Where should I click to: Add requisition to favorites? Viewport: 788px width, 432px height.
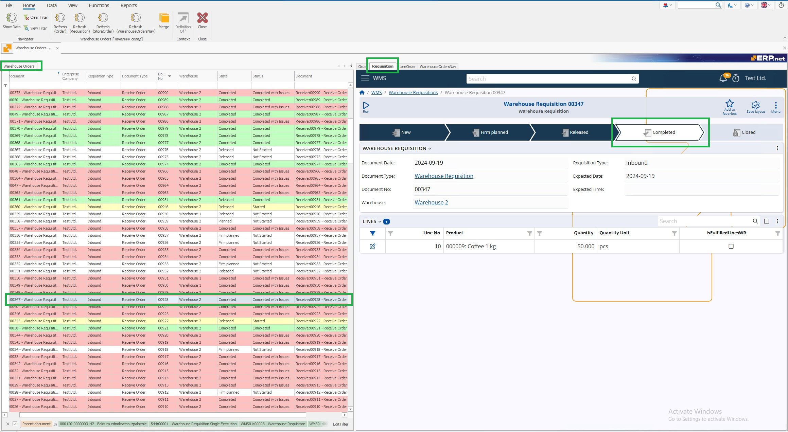730,107
